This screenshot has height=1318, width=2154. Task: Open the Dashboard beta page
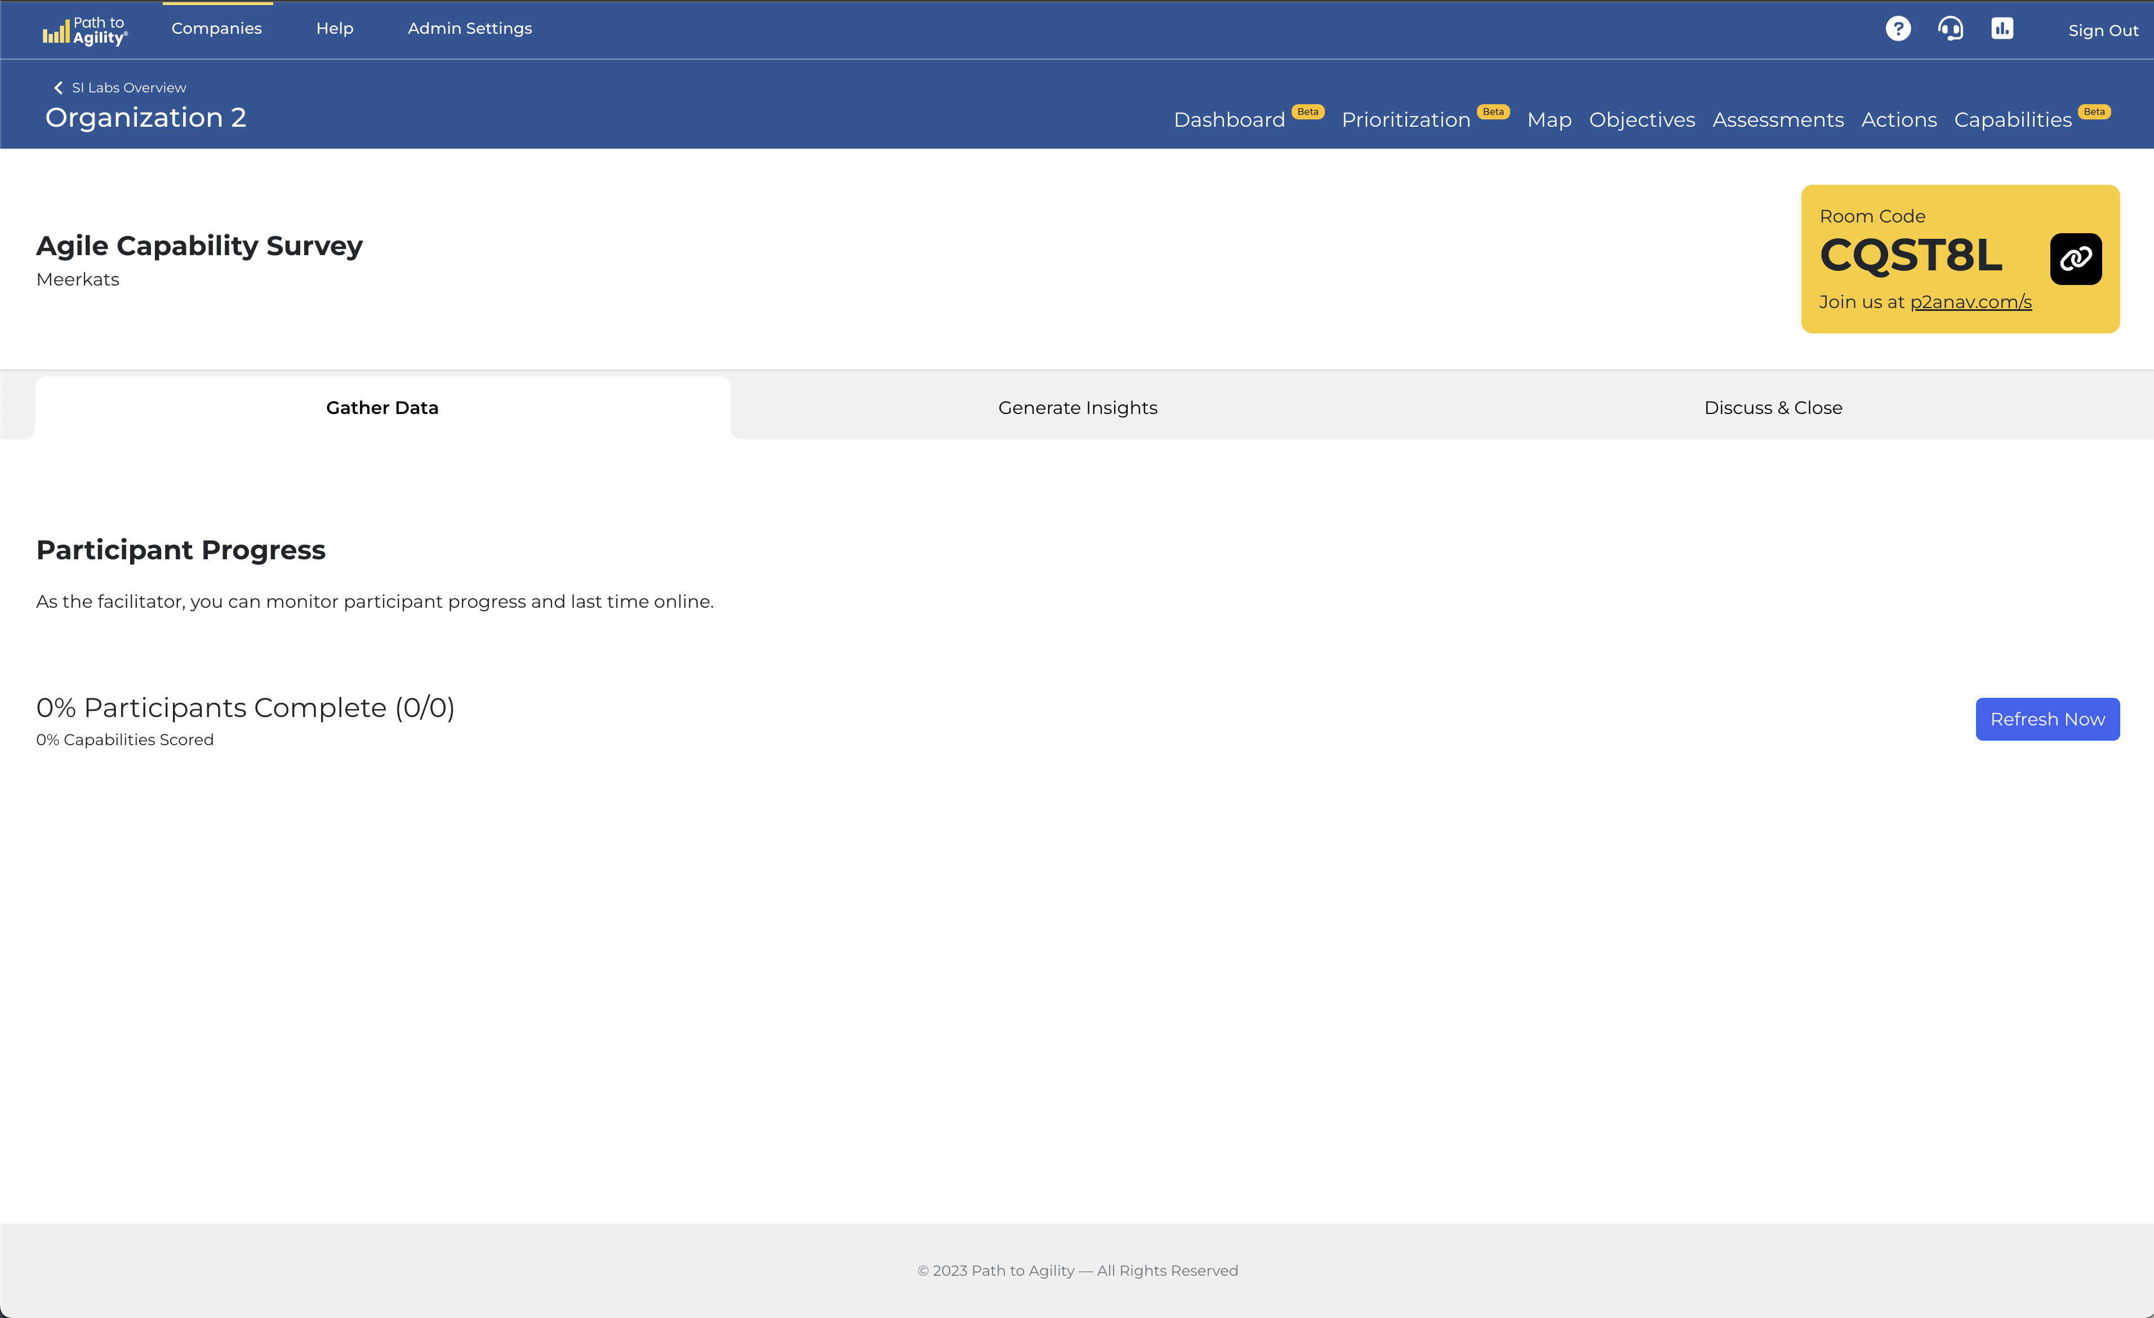click(x=1229, y=120)
